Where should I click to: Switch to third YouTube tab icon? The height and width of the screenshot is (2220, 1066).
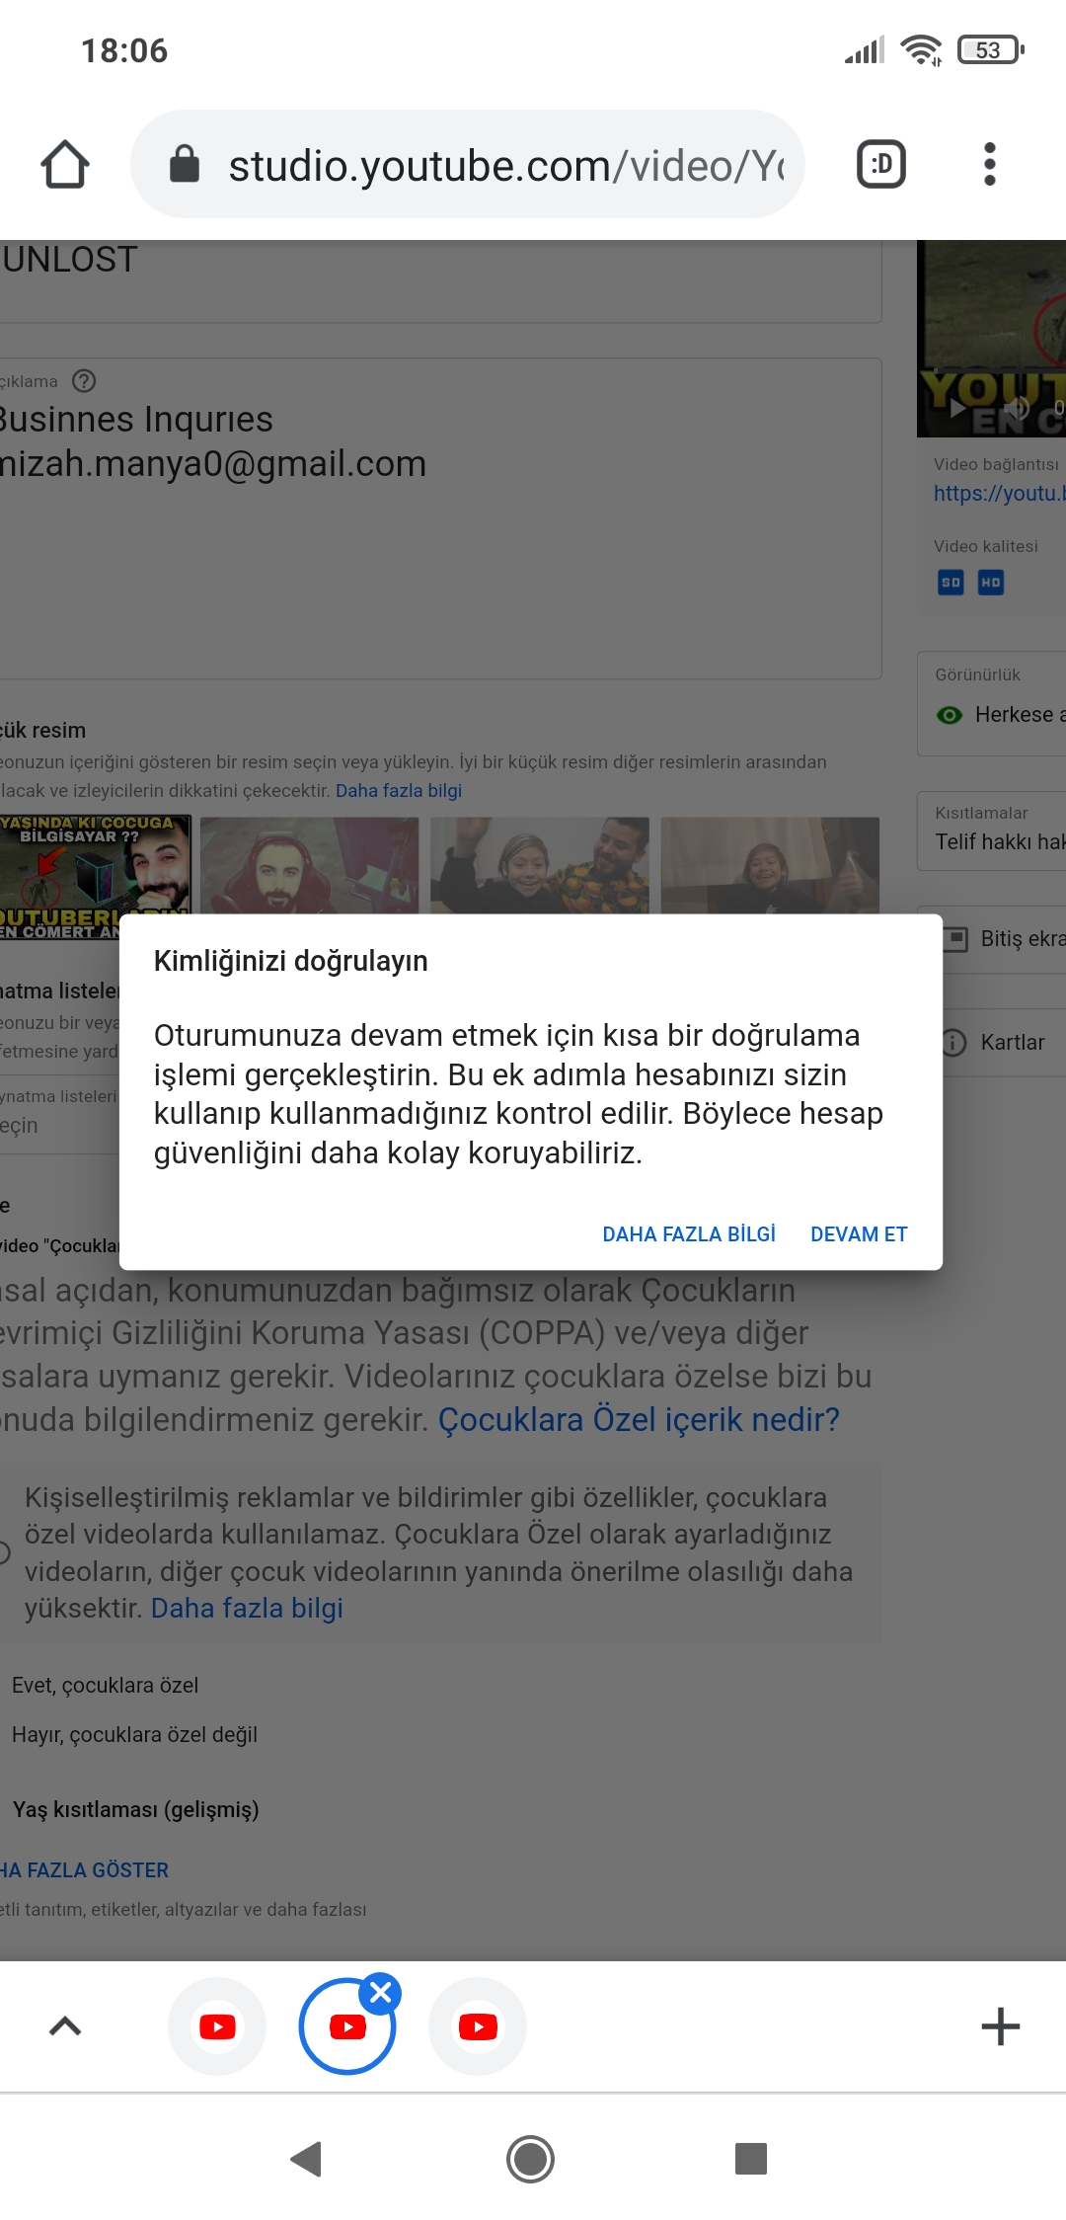478,2026
